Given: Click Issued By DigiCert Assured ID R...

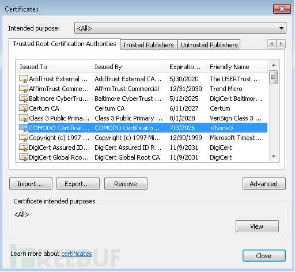Looking at the screenshot, I should click(128, 148).
